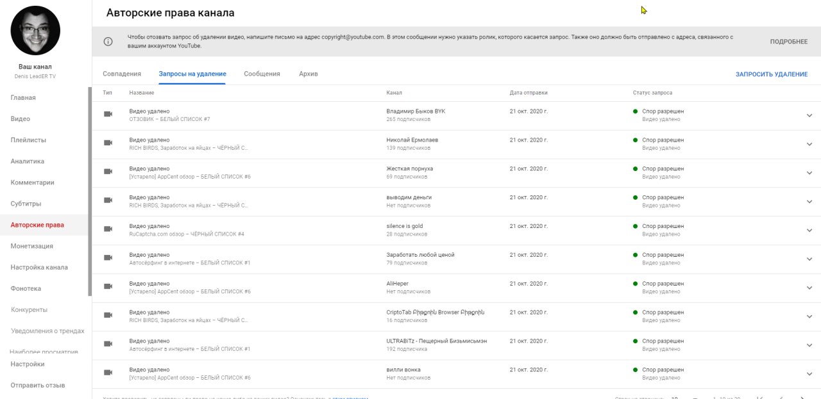Expand the silence is gold request row

tap(809, 231)
